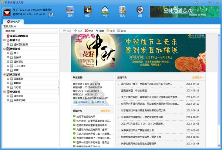Click the download icon next to 乐清挑汉花

point(11,100)
